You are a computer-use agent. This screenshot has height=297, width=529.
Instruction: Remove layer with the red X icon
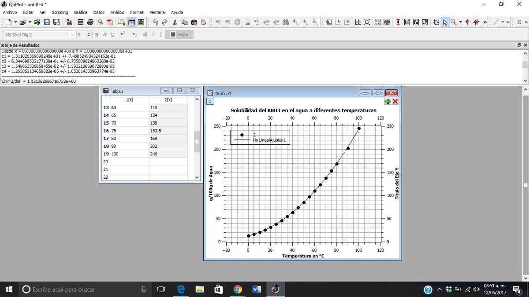[395, 102]
